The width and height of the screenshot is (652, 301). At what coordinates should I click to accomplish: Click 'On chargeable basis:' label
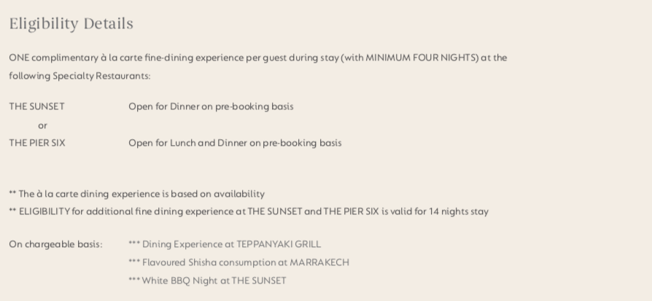click(x=55, y=244)
